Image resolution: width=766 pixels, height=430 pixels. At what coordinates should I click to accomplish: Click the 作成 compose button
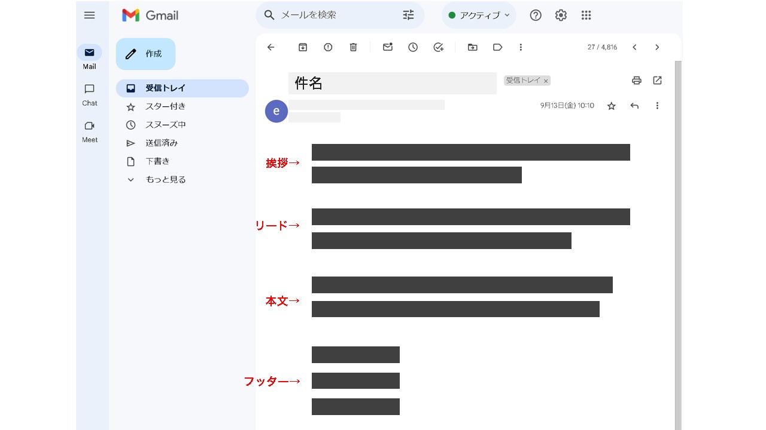145,54
